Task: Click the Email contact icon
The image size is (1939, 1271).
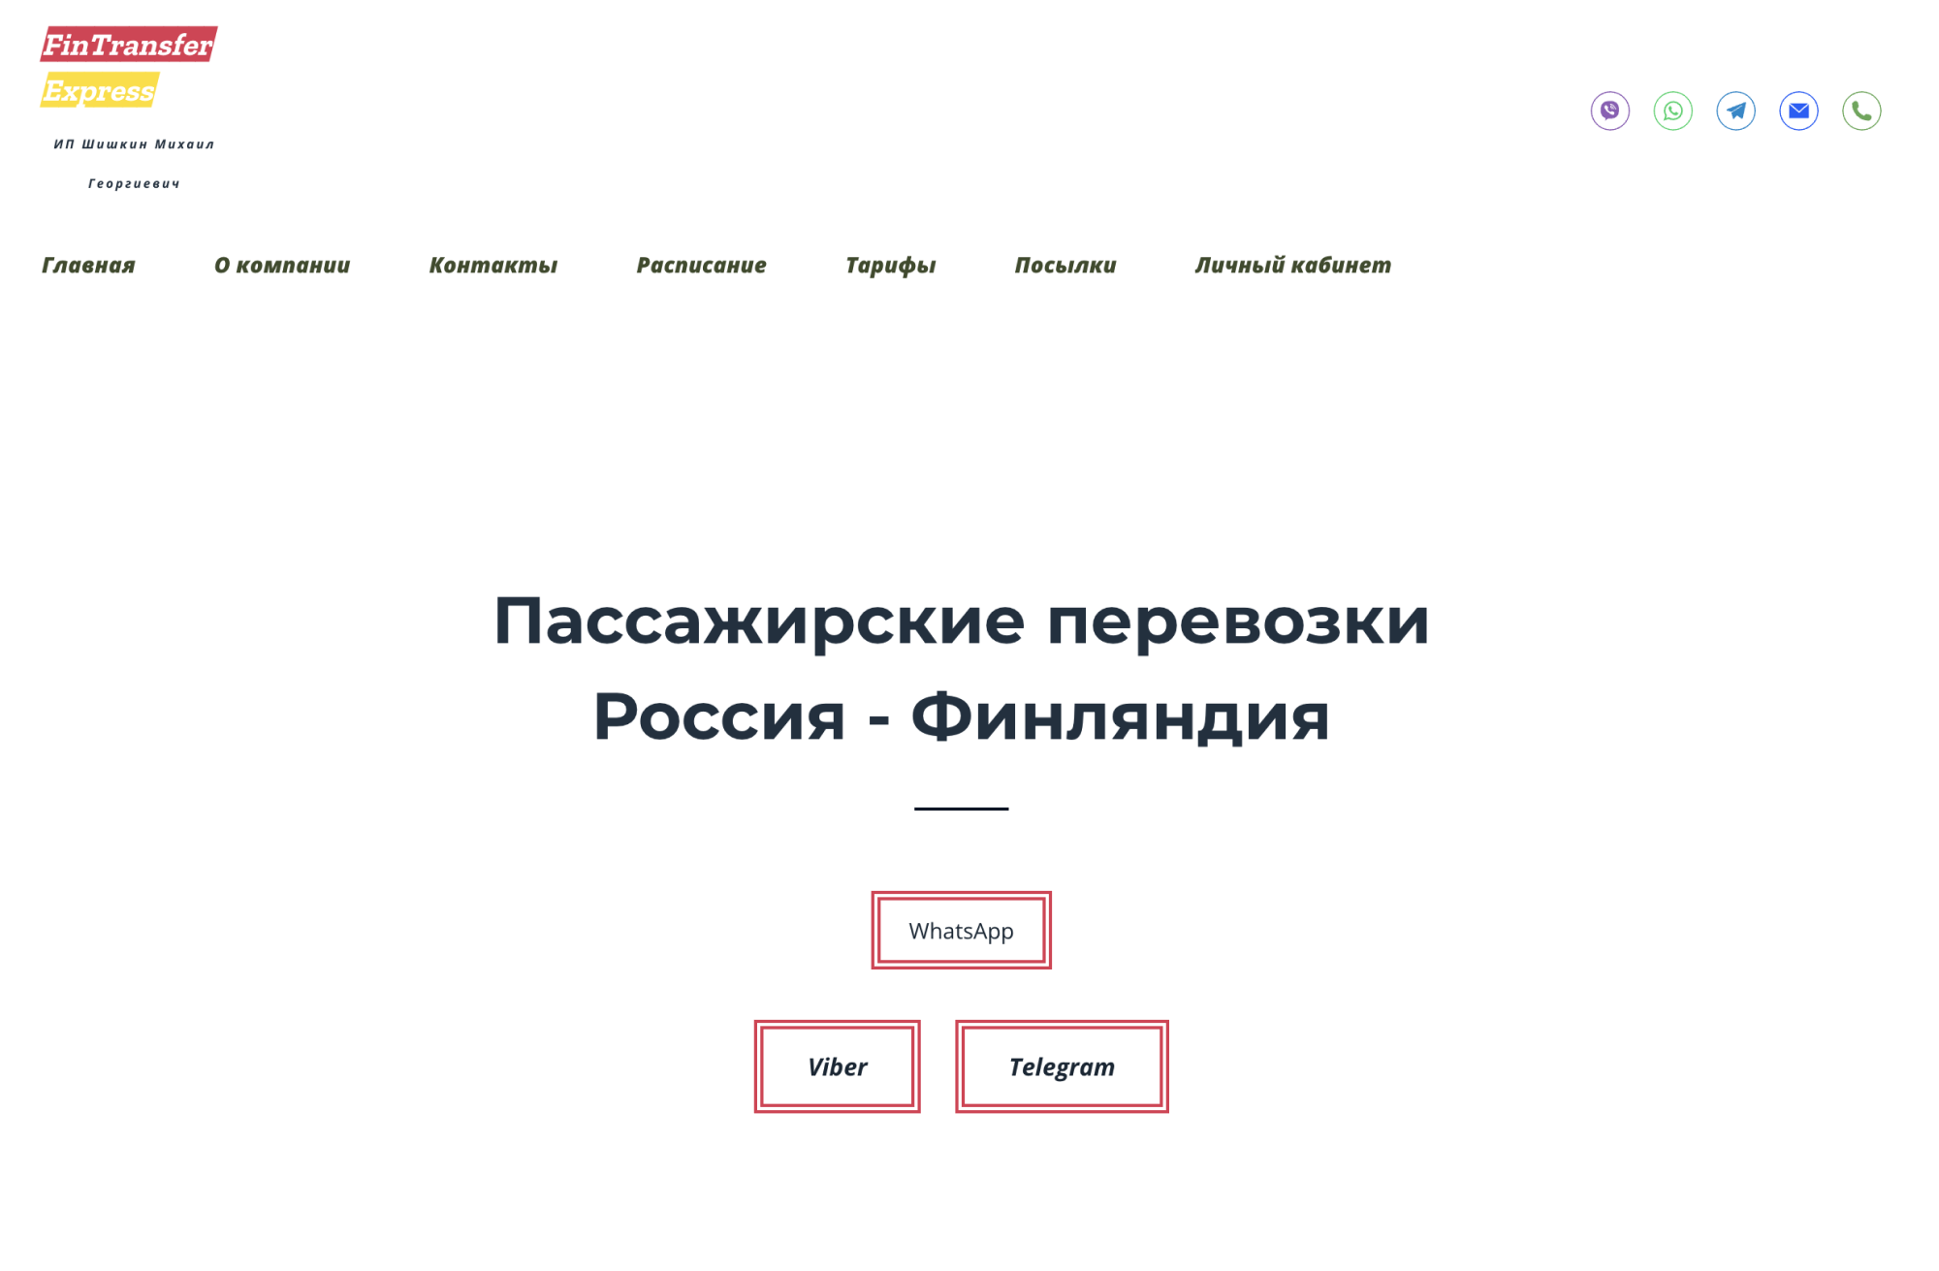Action: [1798, 110]
